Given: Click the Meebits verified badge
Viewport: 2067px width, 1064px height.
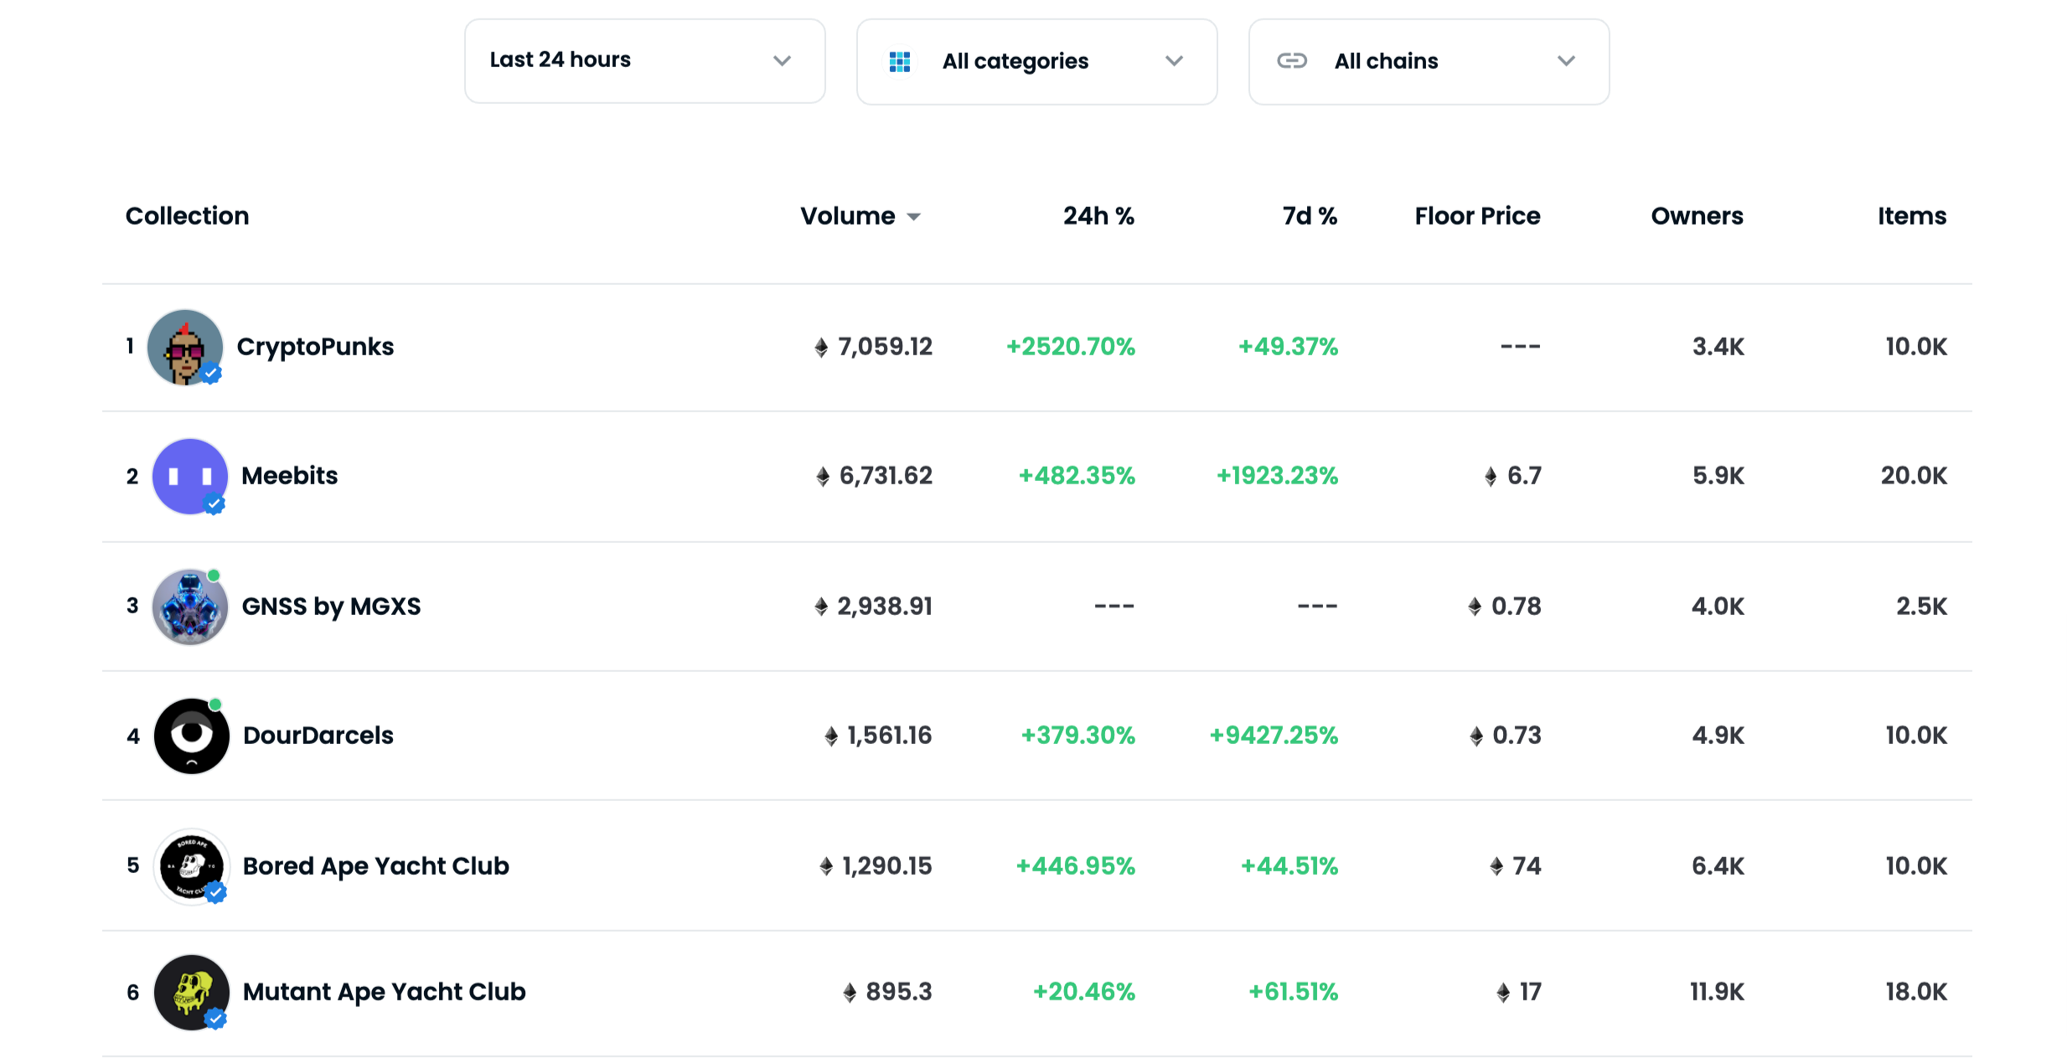Looking at the screenshot, I should [214, 504].
